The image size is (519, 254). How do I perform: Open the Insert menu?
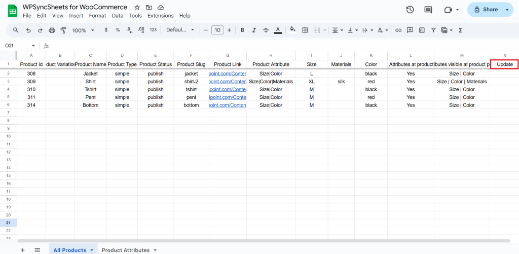tap(76, 16)
